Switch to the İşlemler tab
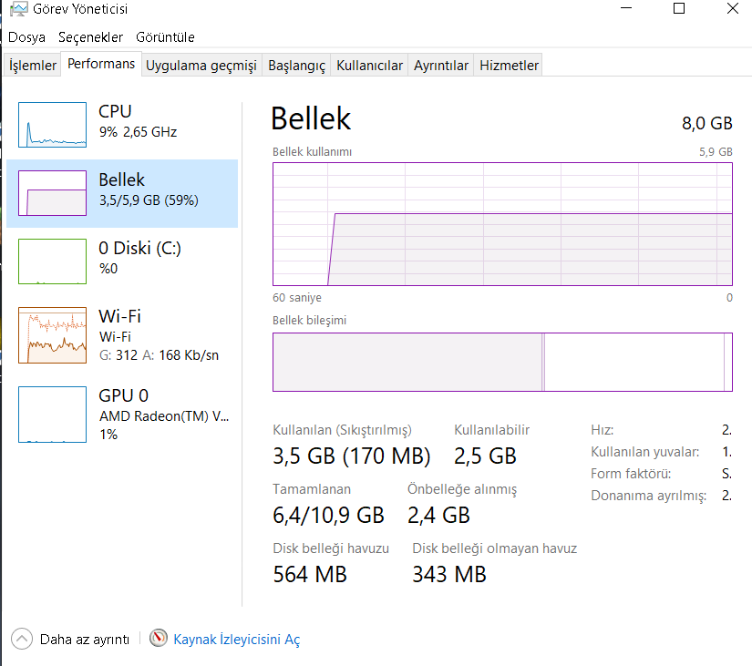 point(33,66)
